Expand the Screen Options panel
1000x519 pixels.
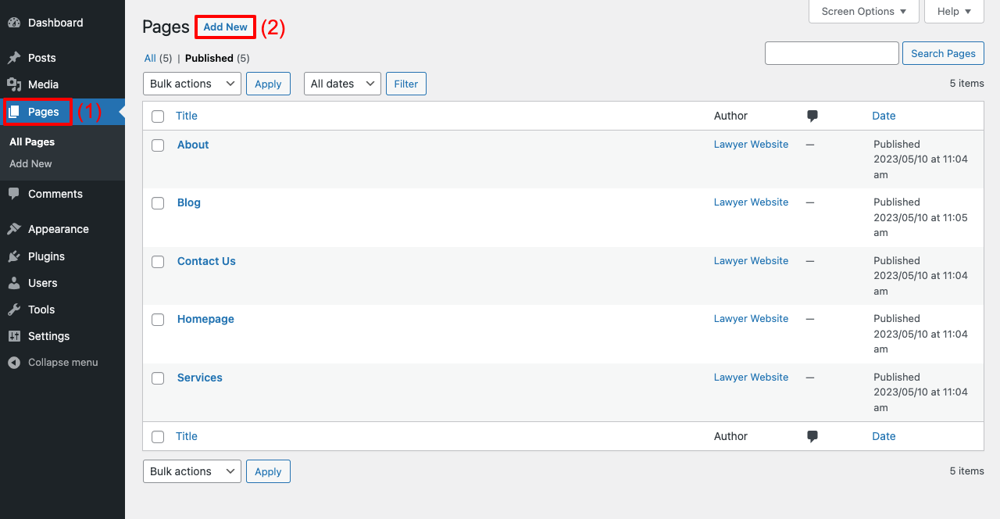864,12
